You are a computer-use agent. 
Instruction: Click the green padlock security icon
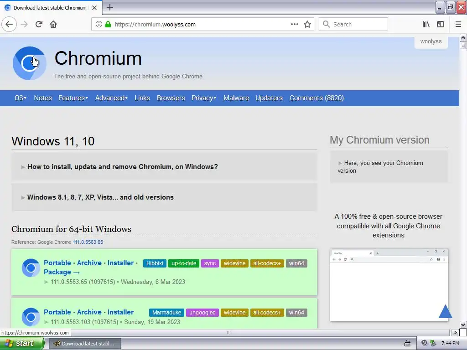coord(108,24)
